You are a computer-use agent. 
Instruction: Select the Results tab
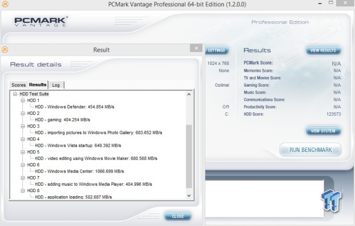[x=38, y=85]
